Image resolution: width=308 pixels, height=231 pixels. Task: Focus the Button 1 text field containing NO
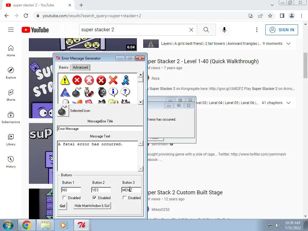71,190
